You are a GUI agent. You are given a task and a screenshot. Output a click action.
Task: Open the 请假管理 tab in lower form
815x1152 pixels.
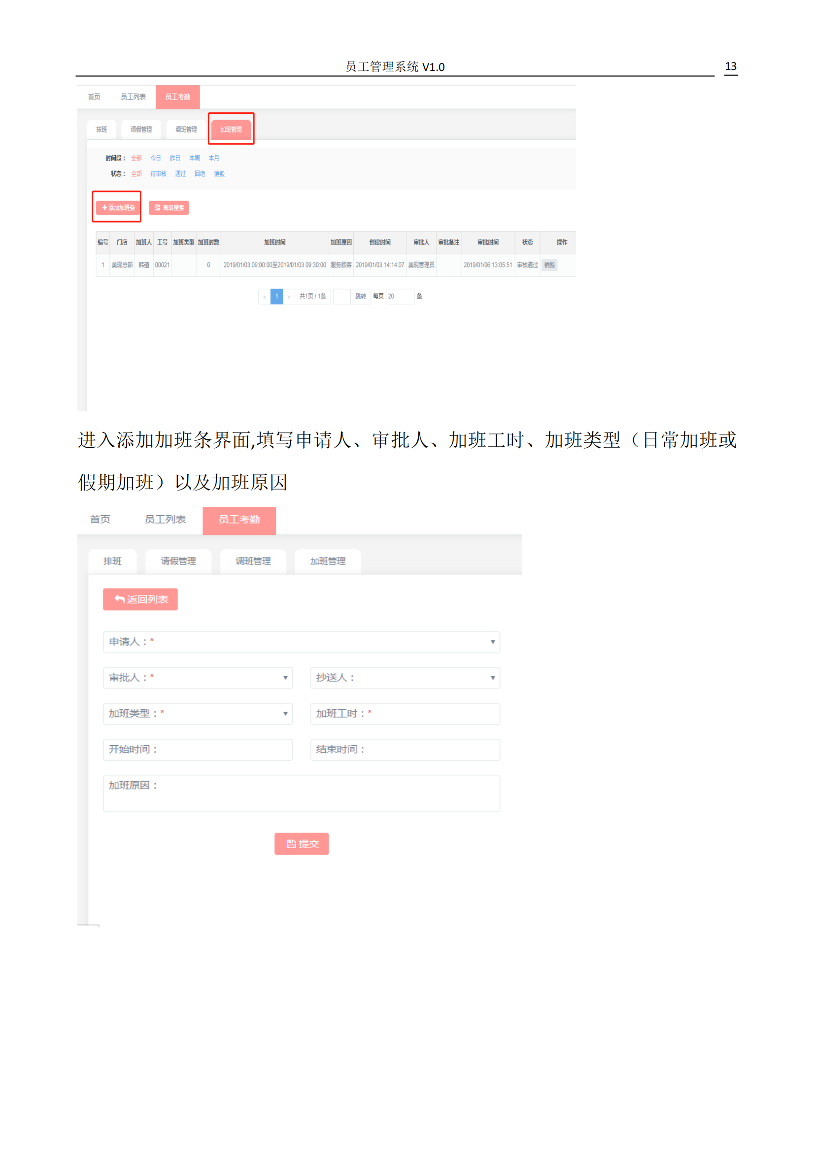(178, 561)
